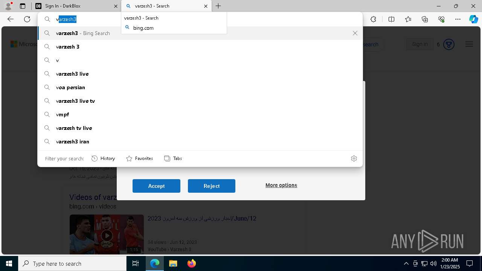Viewport: 482px width, 271px height.
Task: Open the Bing hamburger menu
Action: click(469, 44)
